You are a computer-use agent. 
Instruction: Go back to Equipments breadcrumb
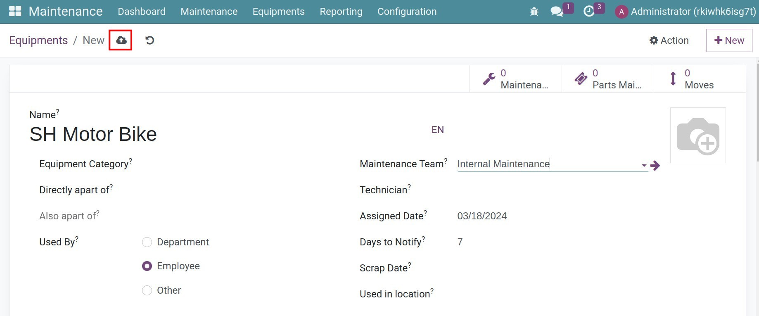pyautogui.click(x=38, y=40)
